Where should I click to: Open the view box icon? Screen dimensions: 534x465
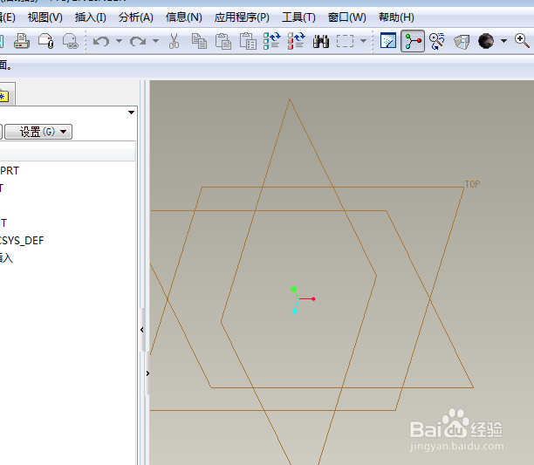pyautogui.click(x=462, y=42)
